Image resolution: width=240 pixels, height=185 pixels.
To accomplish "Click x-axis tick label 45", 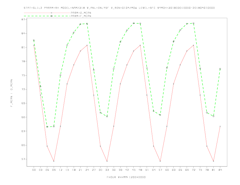I will click(134, 170).
